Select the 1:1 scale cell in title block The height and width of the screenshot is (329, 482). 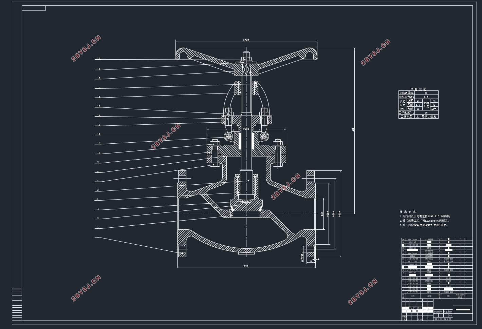(450, 315)
